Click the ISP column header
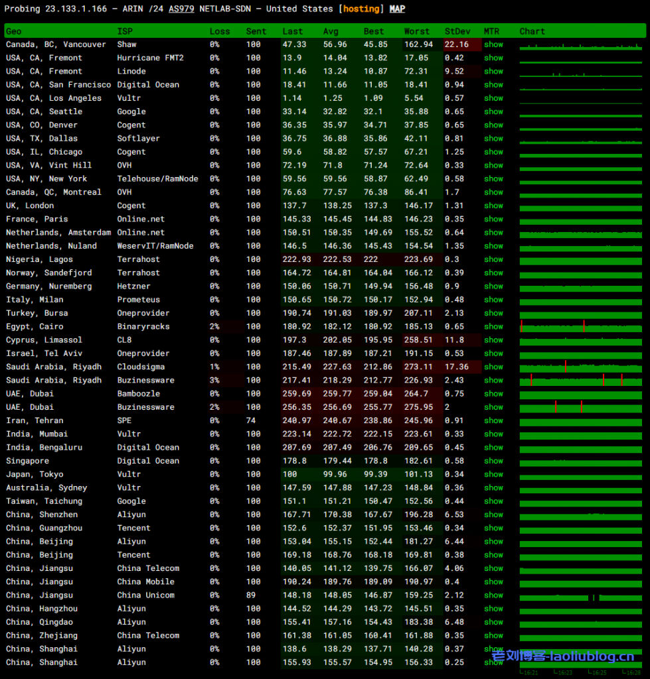This screenshot has height=679, width=650. 125,31
